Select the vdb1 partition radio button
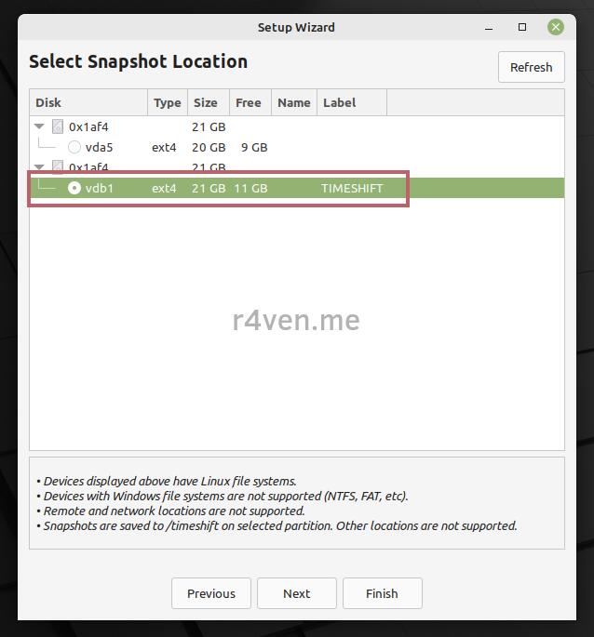The image size is (594, 637). tap(74, 188)
